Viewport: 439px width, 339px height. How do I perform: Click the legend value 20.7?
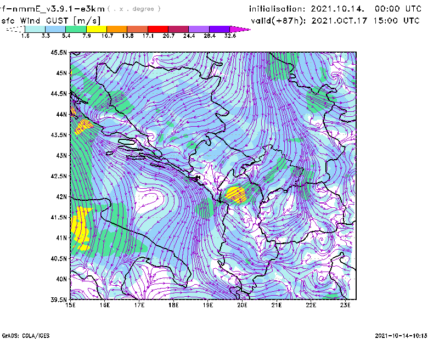pyautogui.click(x=168, y=36)
